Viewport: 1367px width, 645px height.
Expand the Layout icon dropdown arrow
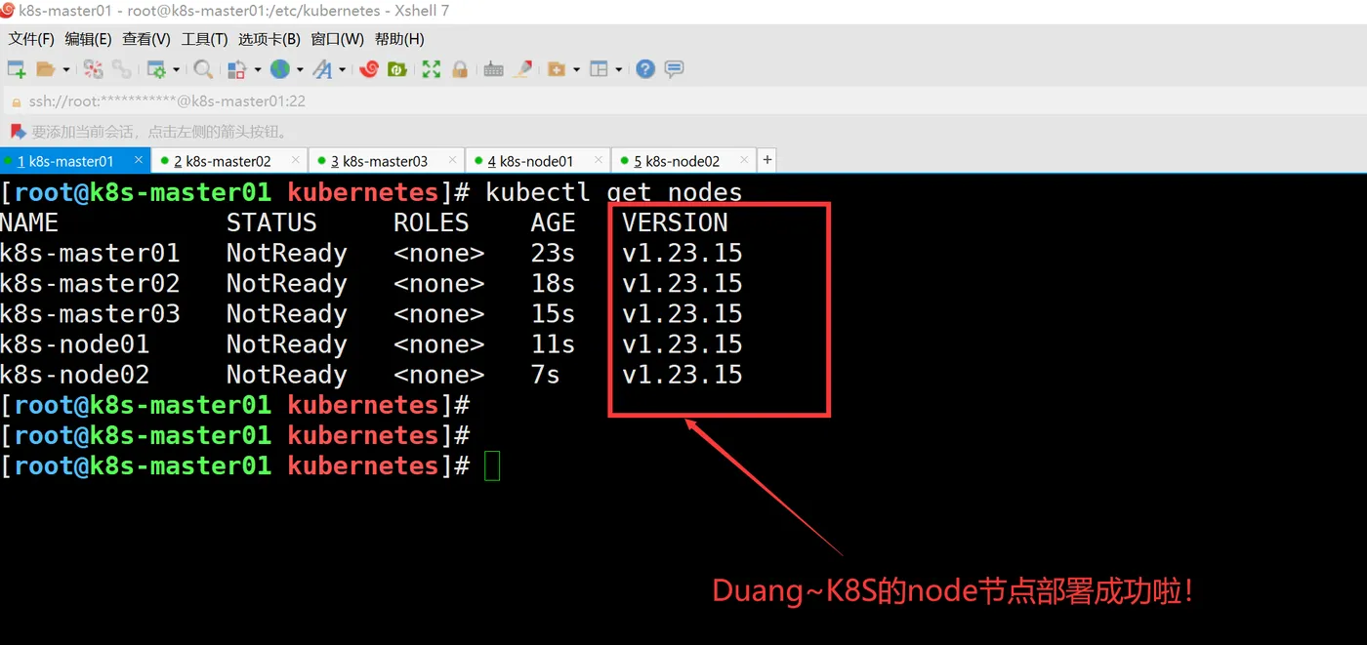point(619,69)
